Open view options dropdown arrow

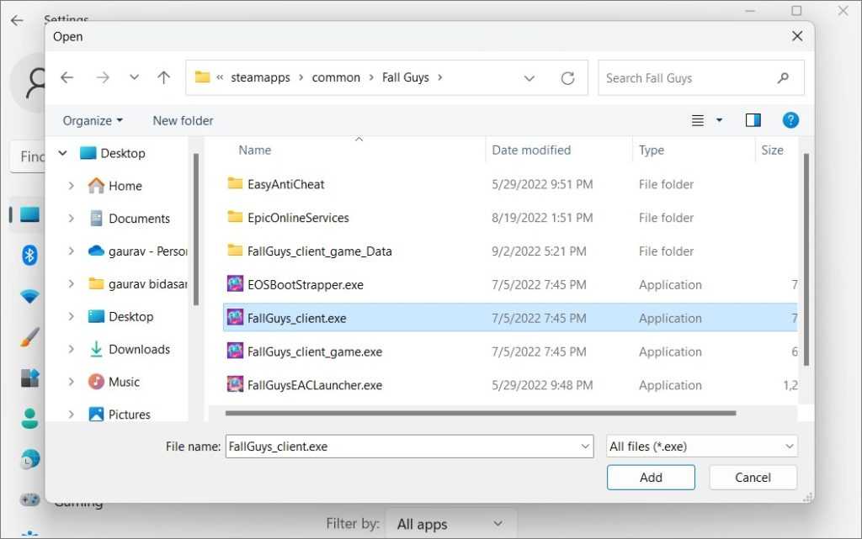pyautogui.click(x=719, y=120)
